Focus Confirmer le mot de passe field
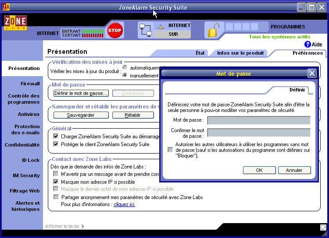 point(259,133)
